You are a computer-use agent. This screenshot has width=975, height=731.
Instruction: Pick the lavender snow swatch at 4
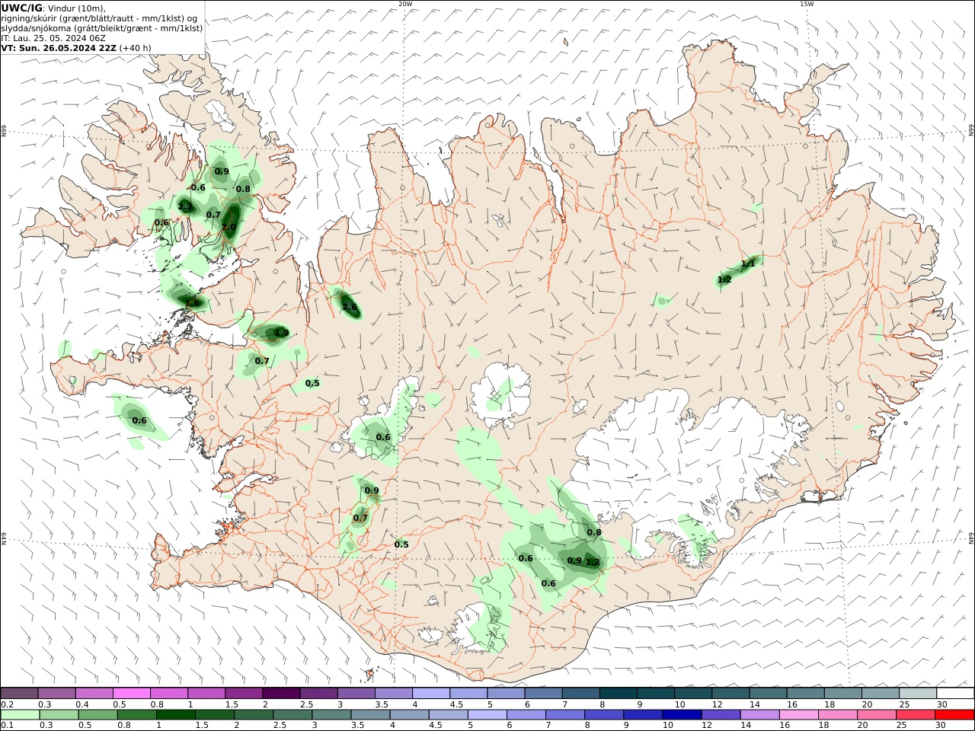431,693
